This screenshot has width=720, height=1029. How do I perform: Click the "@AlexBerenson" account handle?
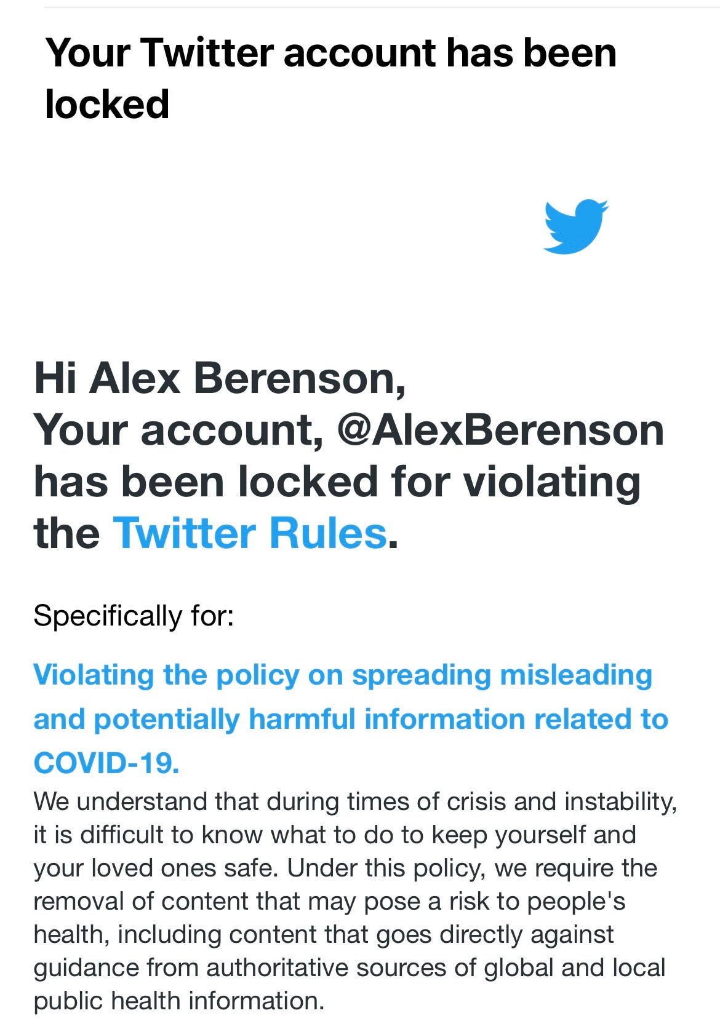tap(500, 429)
